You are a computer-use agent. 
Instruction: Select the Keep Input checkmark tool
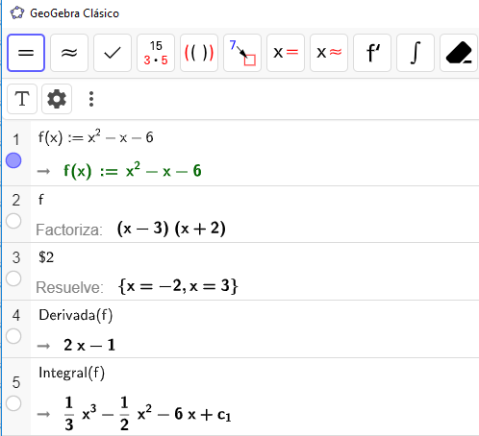point(113,53)
